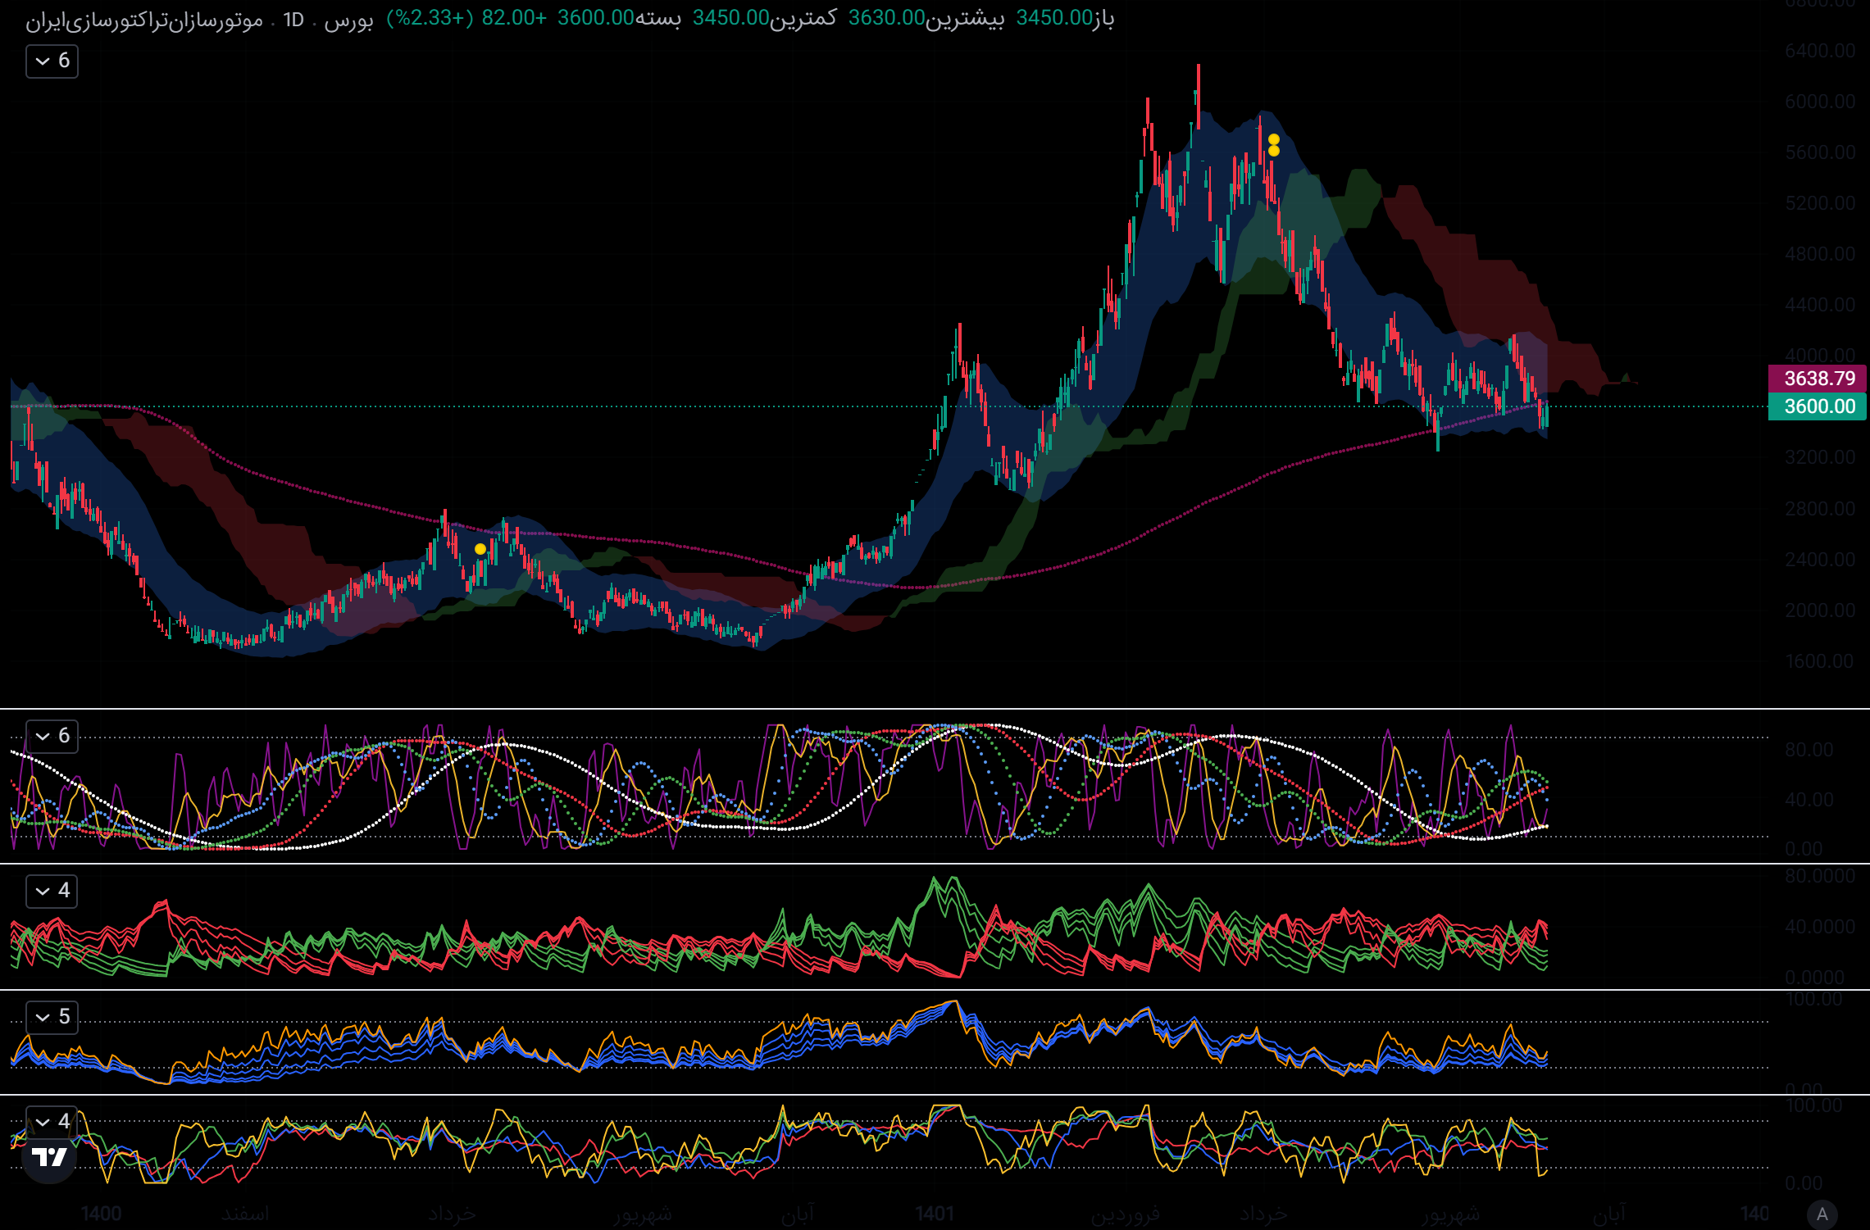Click the 6000.00 price axis label

1820,102
